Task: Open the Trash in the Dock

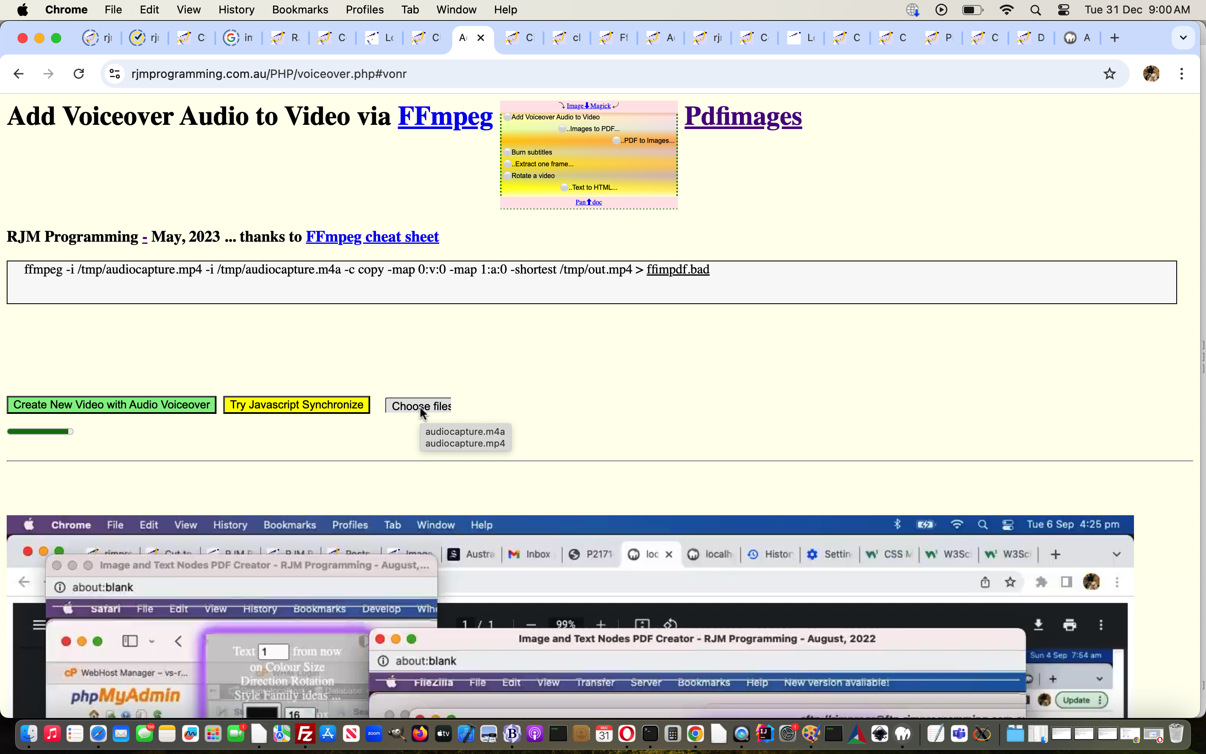Action: (x=1176, y=733)
